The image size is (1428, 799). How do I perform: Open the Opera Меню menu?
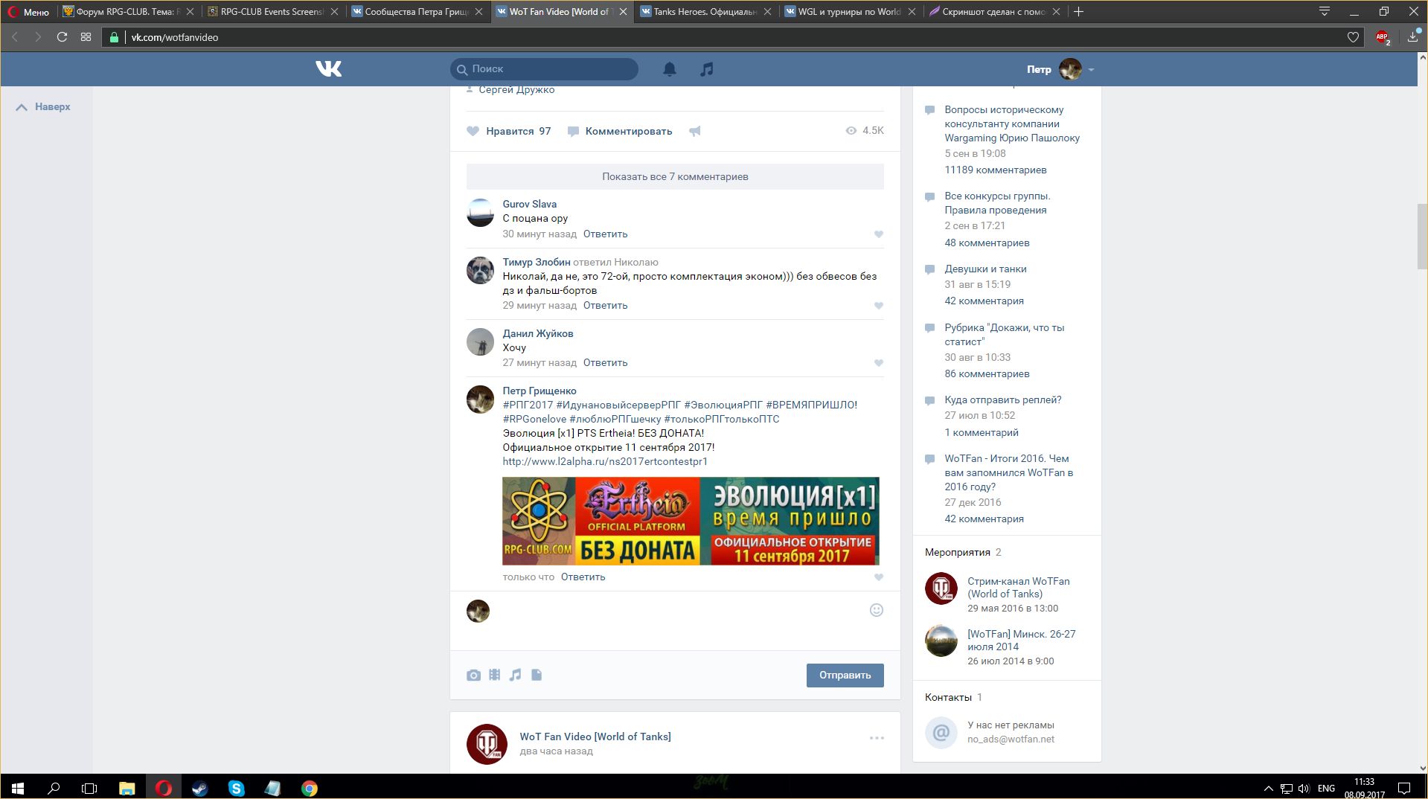[28, 12]
